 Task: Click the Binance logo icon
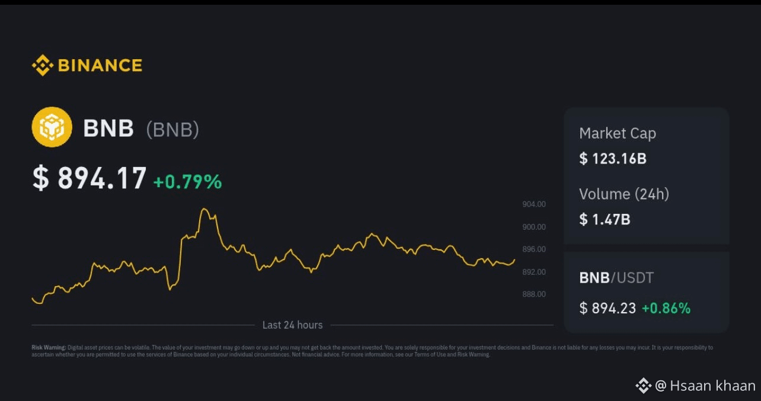(x=43, y=65)
